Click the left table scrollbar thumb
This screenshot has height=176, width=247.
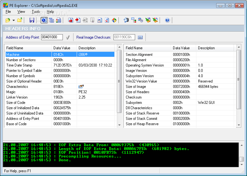tap(119, 81)
